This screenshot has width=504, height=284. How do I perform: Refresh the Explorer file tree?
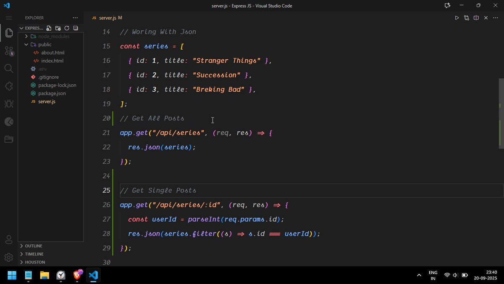[x=67, y=28]
